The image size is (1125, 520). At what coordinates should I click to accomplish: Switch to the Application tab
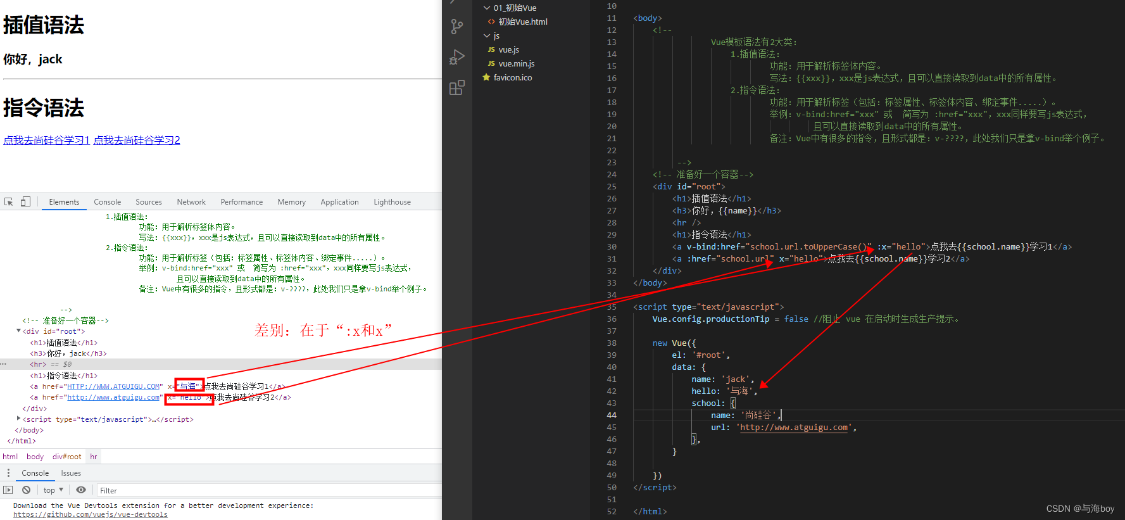(340, 202)
